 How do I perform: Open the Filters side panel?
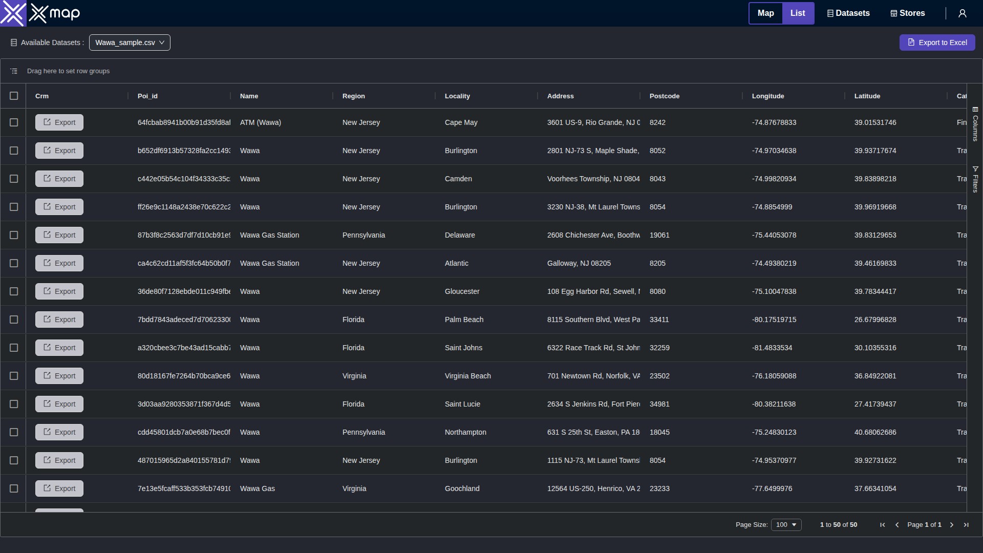[975, 179]
